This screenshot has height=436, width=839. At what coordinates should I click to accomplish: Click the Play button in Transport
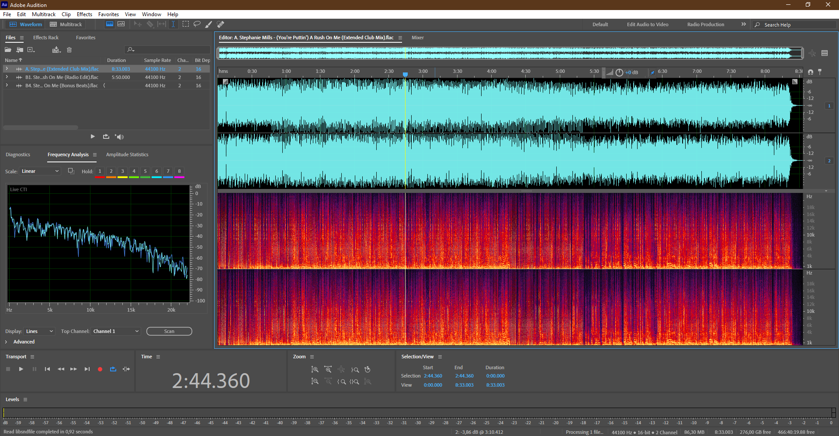21,369
